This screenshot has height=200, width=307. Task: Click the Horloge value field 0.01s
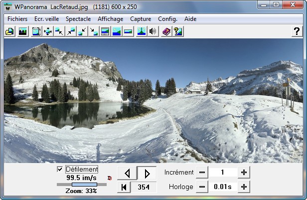point(223,187)
